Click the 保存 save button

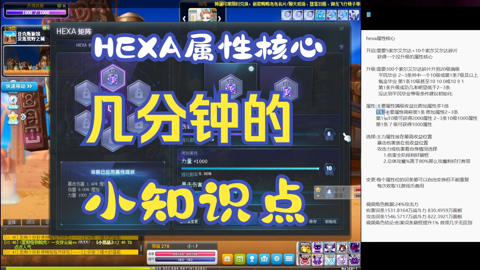[313, 221]
